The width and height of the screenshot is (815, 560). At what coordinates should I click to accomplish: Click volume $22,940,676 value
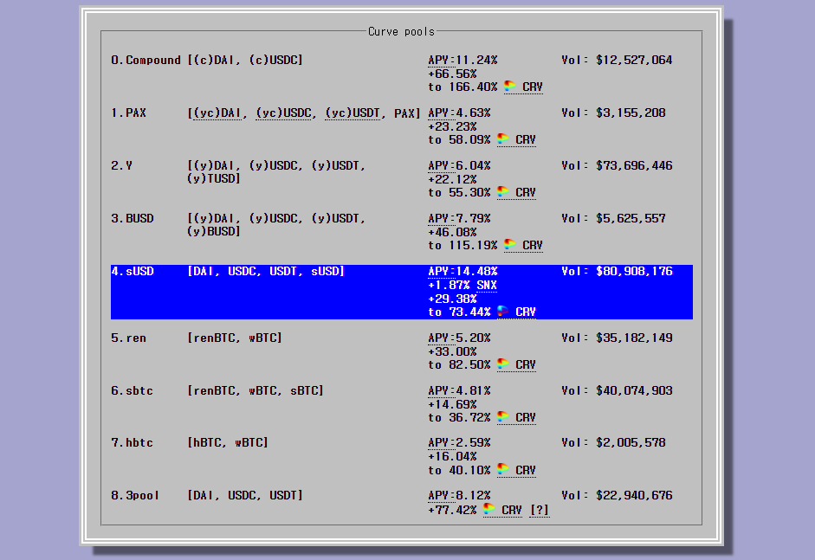(634, 495)
